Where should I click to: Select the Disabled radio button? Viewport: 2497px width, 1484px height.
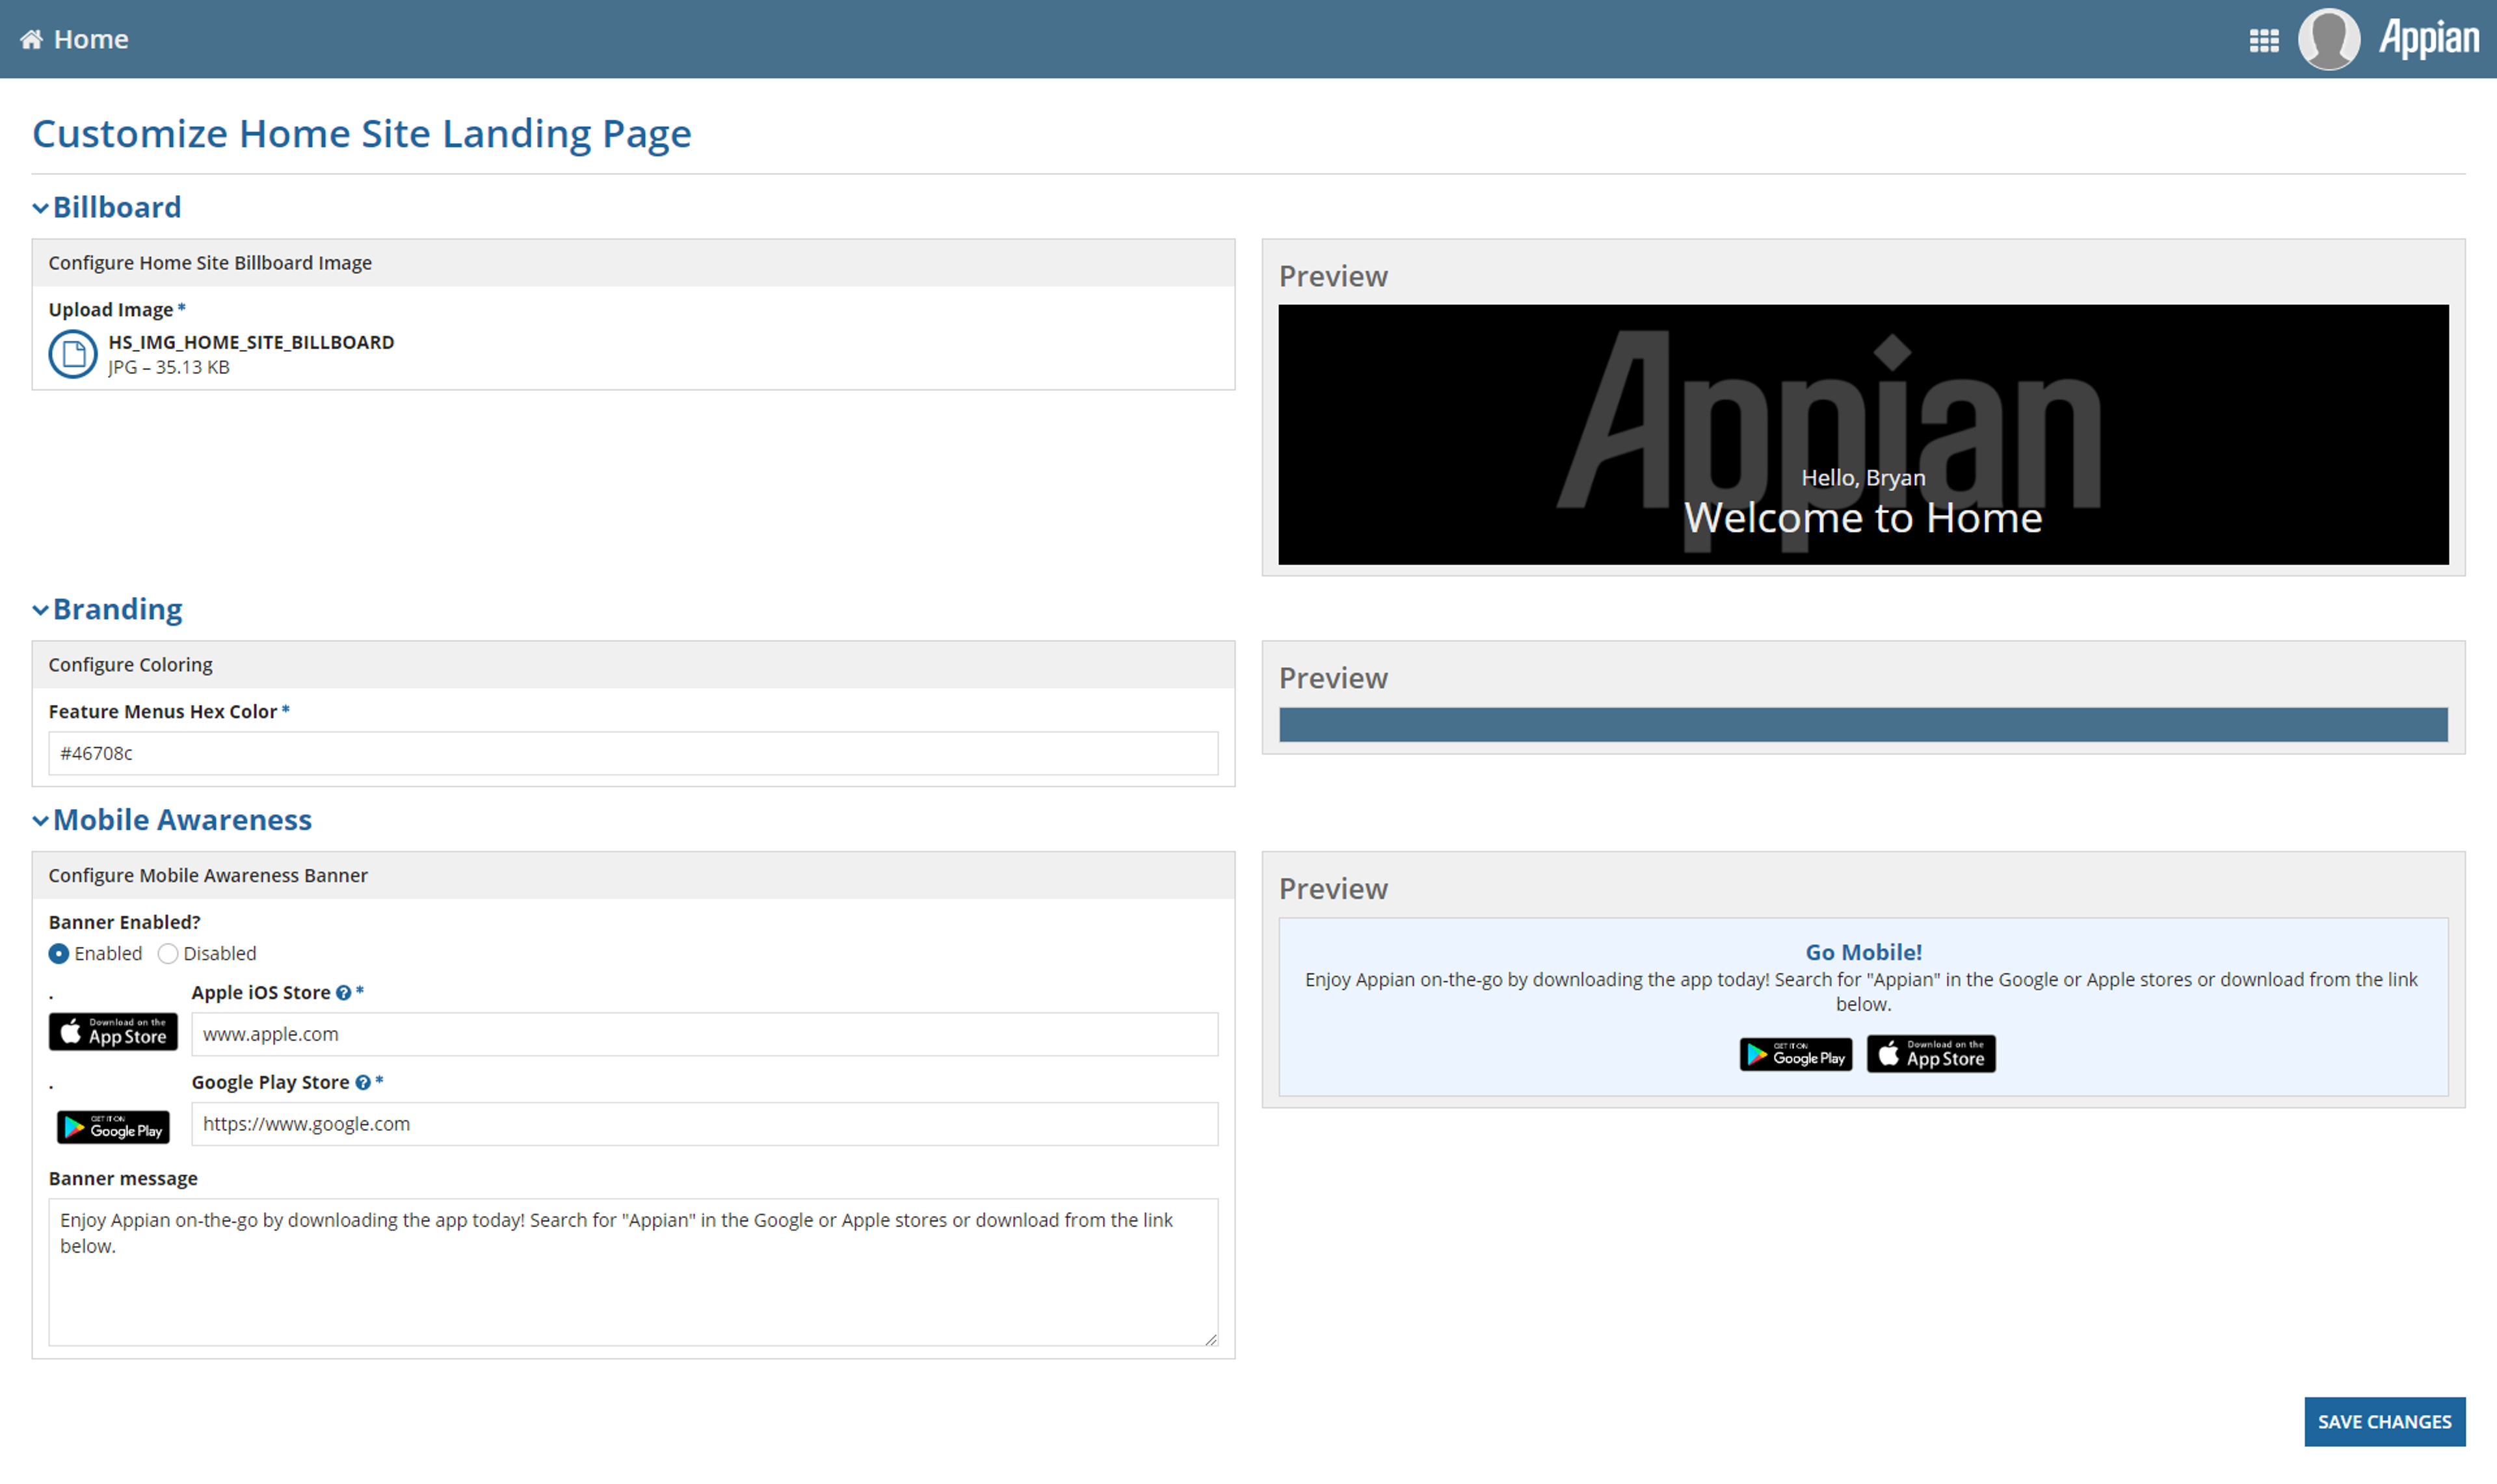point(168,954)
